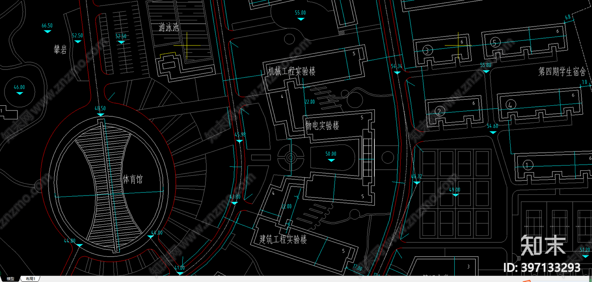592x282 pixels.
Task: Click the 50.00 courtyard elevation
Action: [x=331, y=154]
